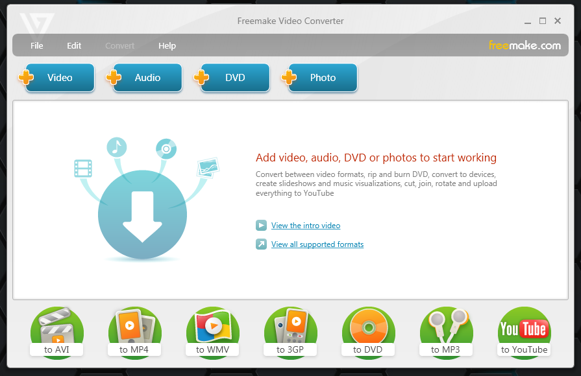Click the photo stack graphic icon
Screen dimensions: 581x376
pyautogui.click(x=208, y=168)
